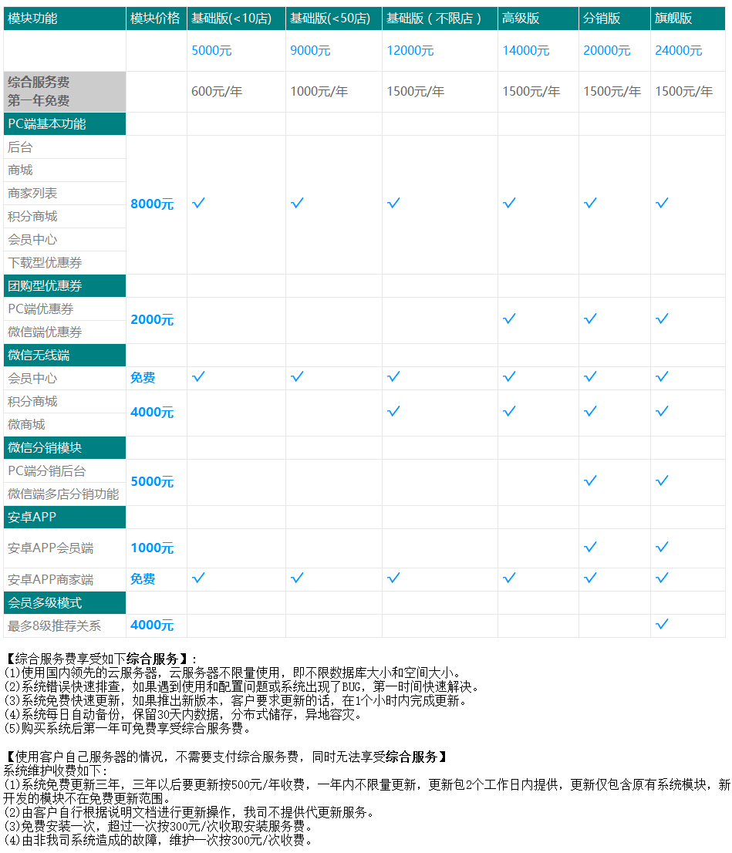Click the 基础版(<10店) column header

(x=236, y=19)
